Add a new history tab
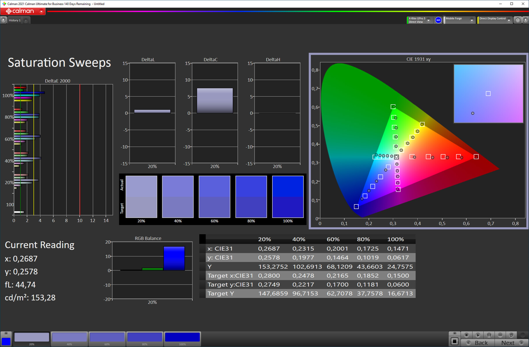Viewport: 529px width, 347px height. (x=26, y=20)
